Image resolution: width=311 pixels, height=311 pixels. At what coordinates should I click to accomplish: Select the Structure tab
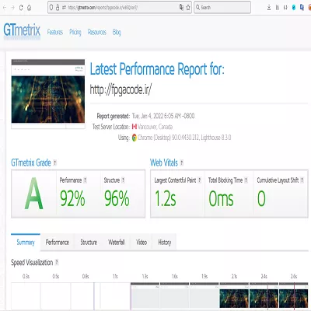pos(89,243)
